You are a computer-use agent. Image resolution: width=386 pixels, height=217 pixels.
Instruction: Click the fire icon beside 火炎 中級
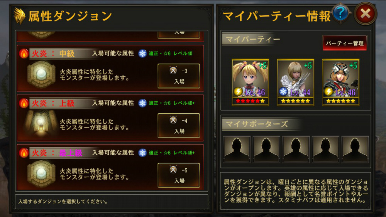coord(24,53)
